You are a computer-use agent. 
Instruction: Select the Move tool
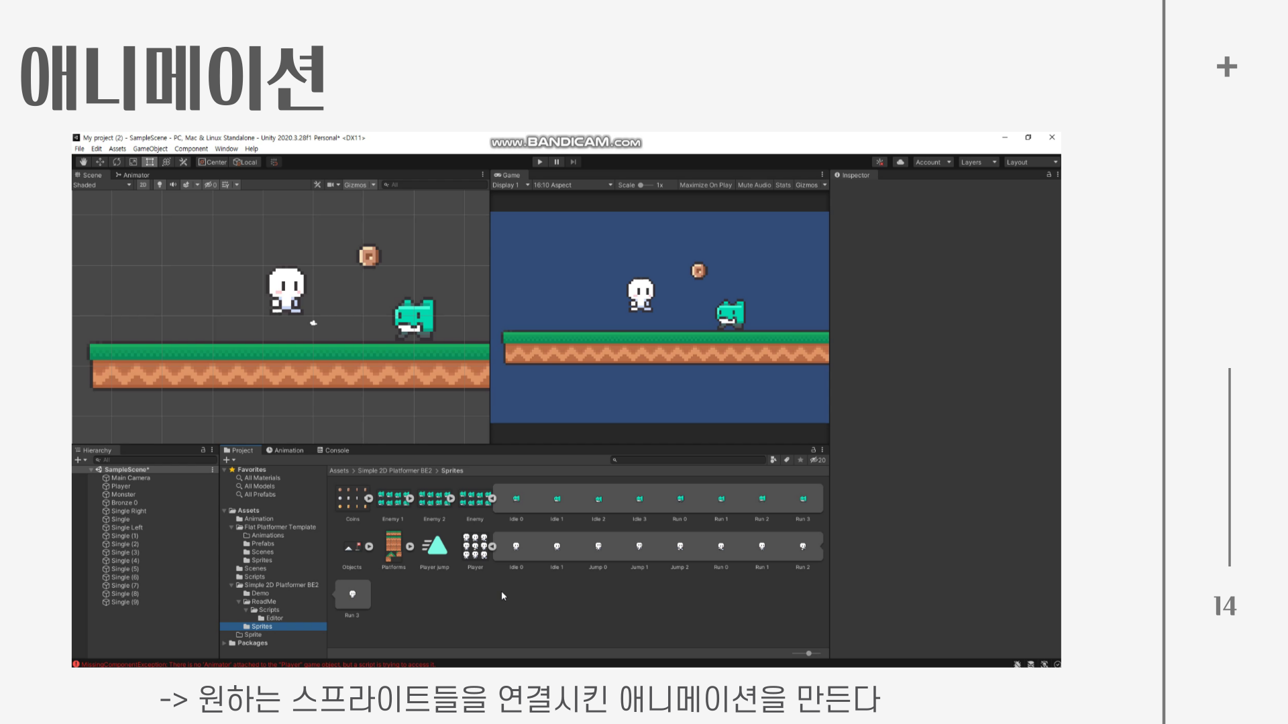(100, 162)
